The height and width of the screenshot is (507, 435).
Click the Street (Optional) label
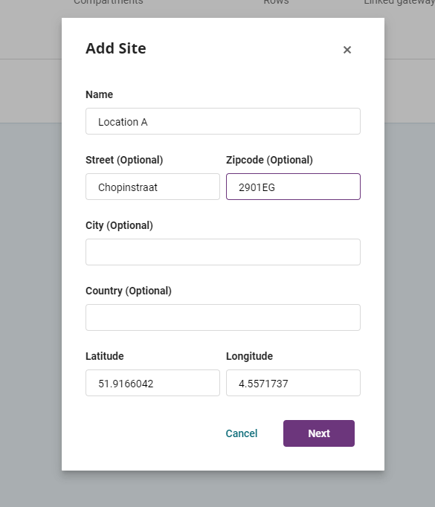tap(124, 160)
